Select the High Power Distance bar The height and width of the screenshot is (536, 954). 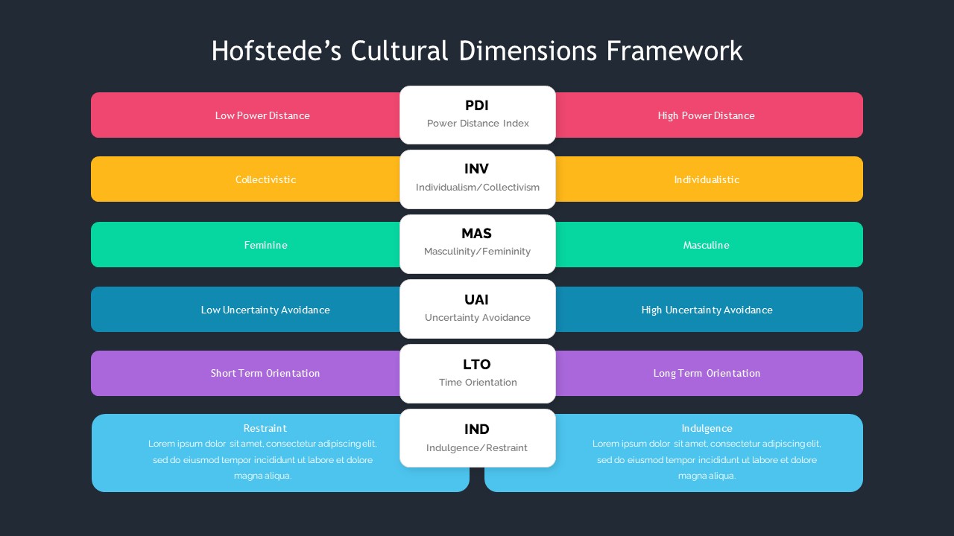708,115
